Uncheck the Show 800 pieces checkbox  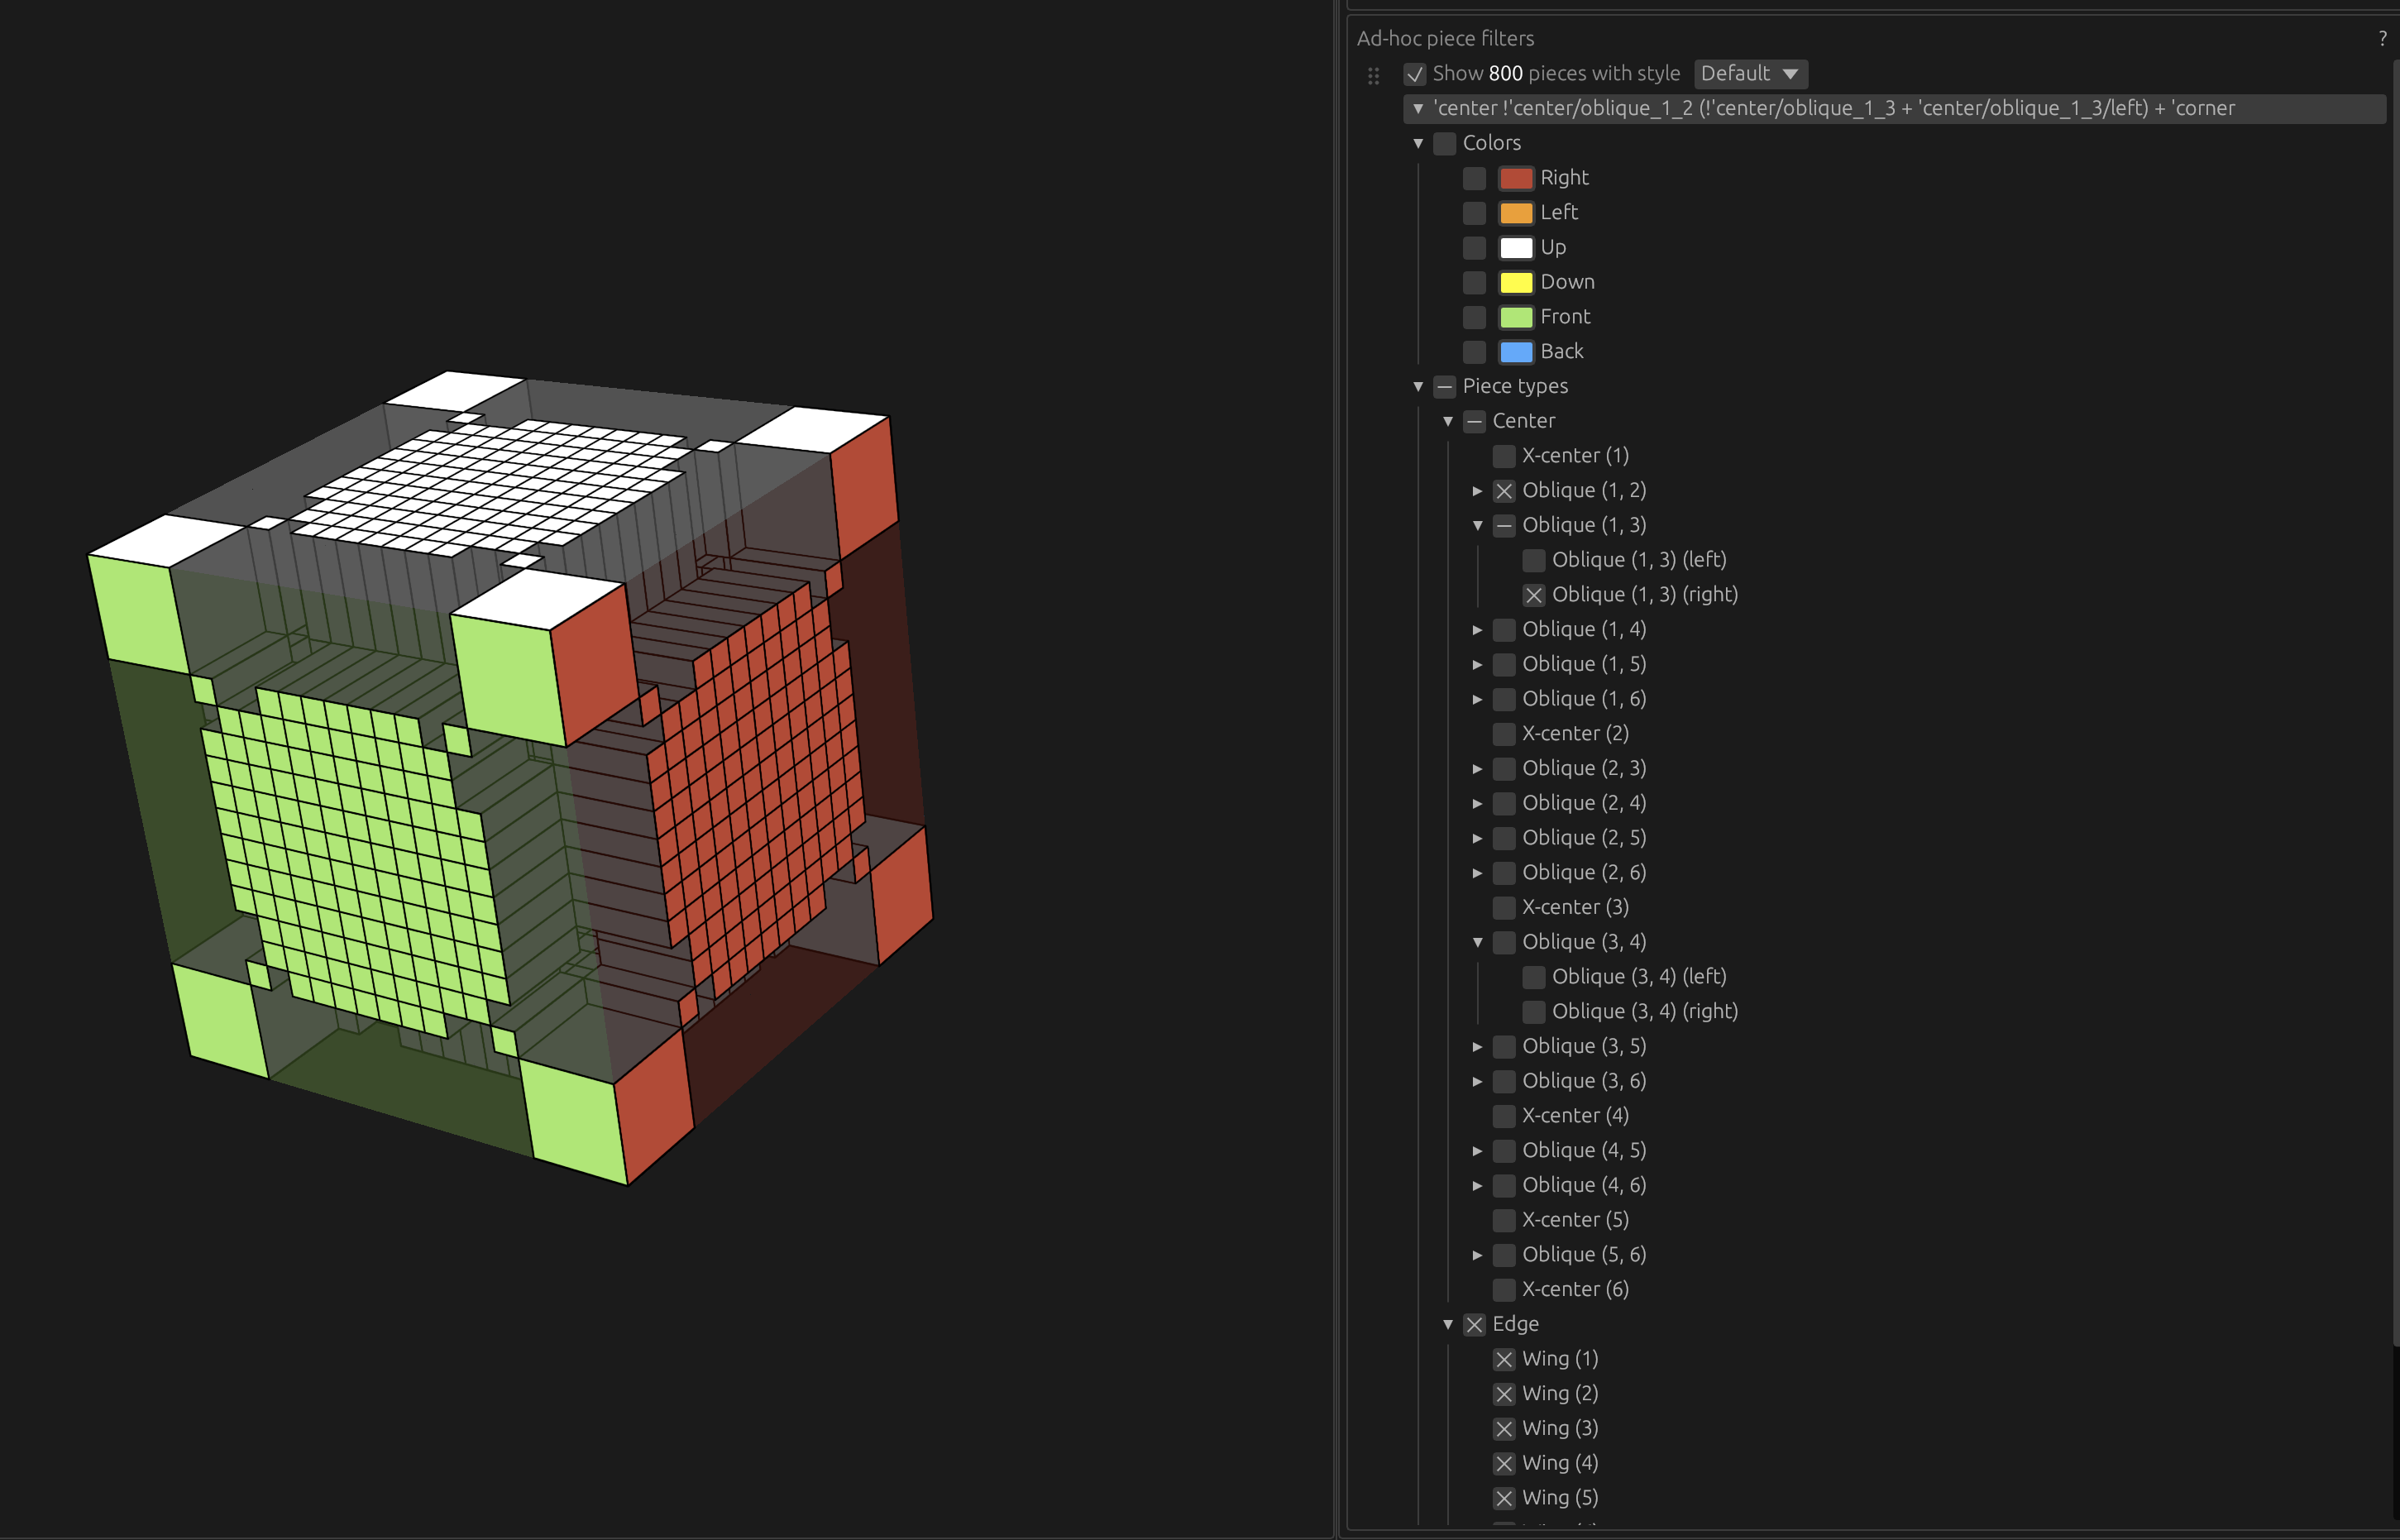point(1415,74)
